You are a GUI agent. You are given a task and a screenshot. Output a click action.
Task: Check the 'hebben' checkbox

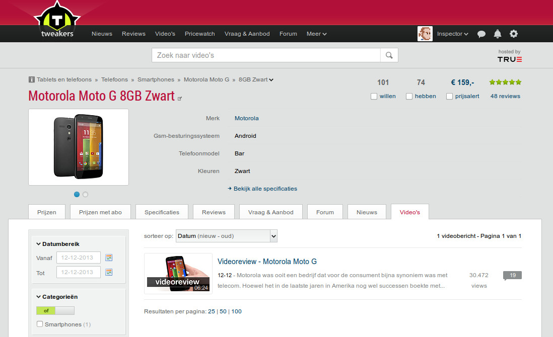point(409,96)
